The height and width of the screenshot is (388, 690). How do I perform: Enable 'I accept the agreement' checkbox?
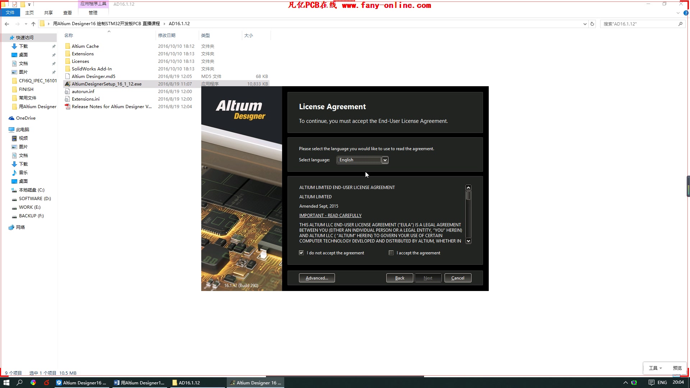pos(391,253)
